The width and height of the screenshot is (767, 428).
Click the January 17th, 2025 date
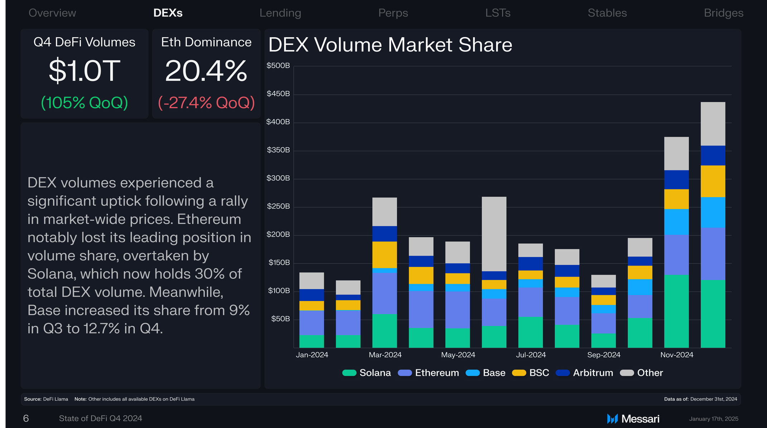[x=714, y=419]
